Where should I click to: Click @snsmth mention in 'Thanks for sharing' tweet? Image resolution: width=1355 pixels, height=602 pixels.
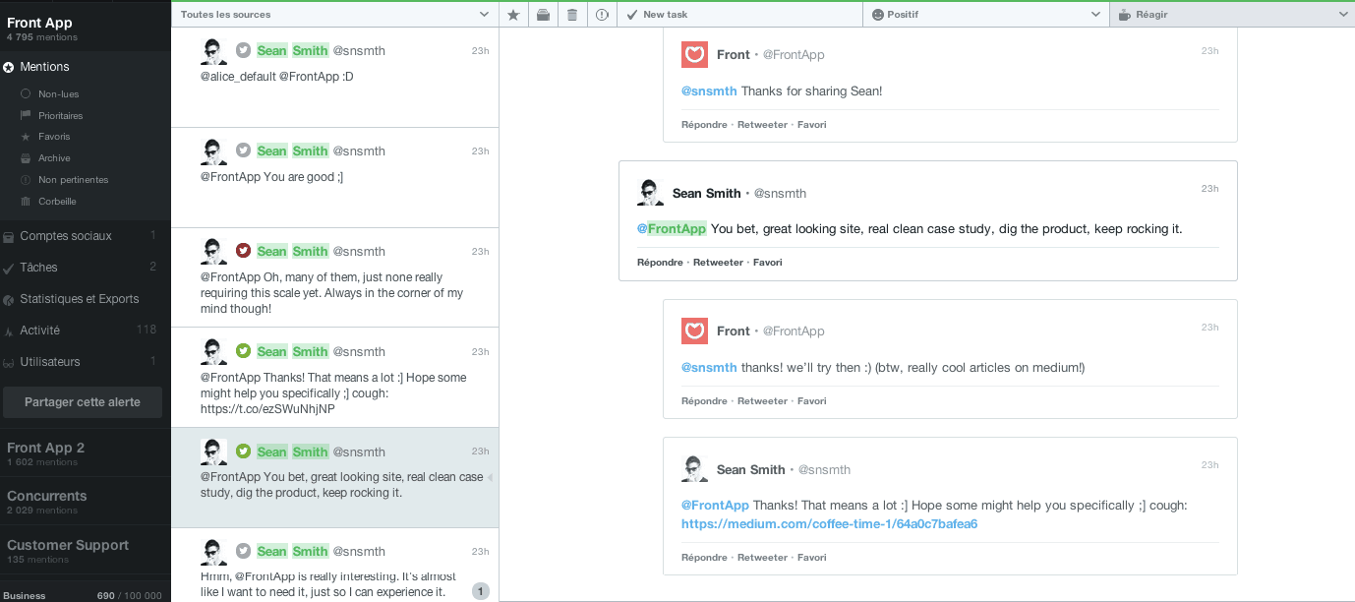(709, 91)
